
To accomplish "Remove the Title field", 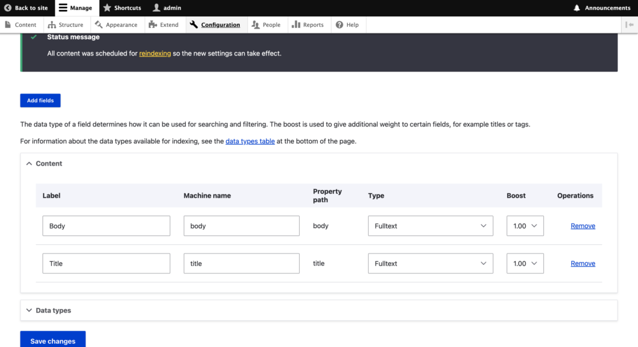I will (x=583, y=264).
